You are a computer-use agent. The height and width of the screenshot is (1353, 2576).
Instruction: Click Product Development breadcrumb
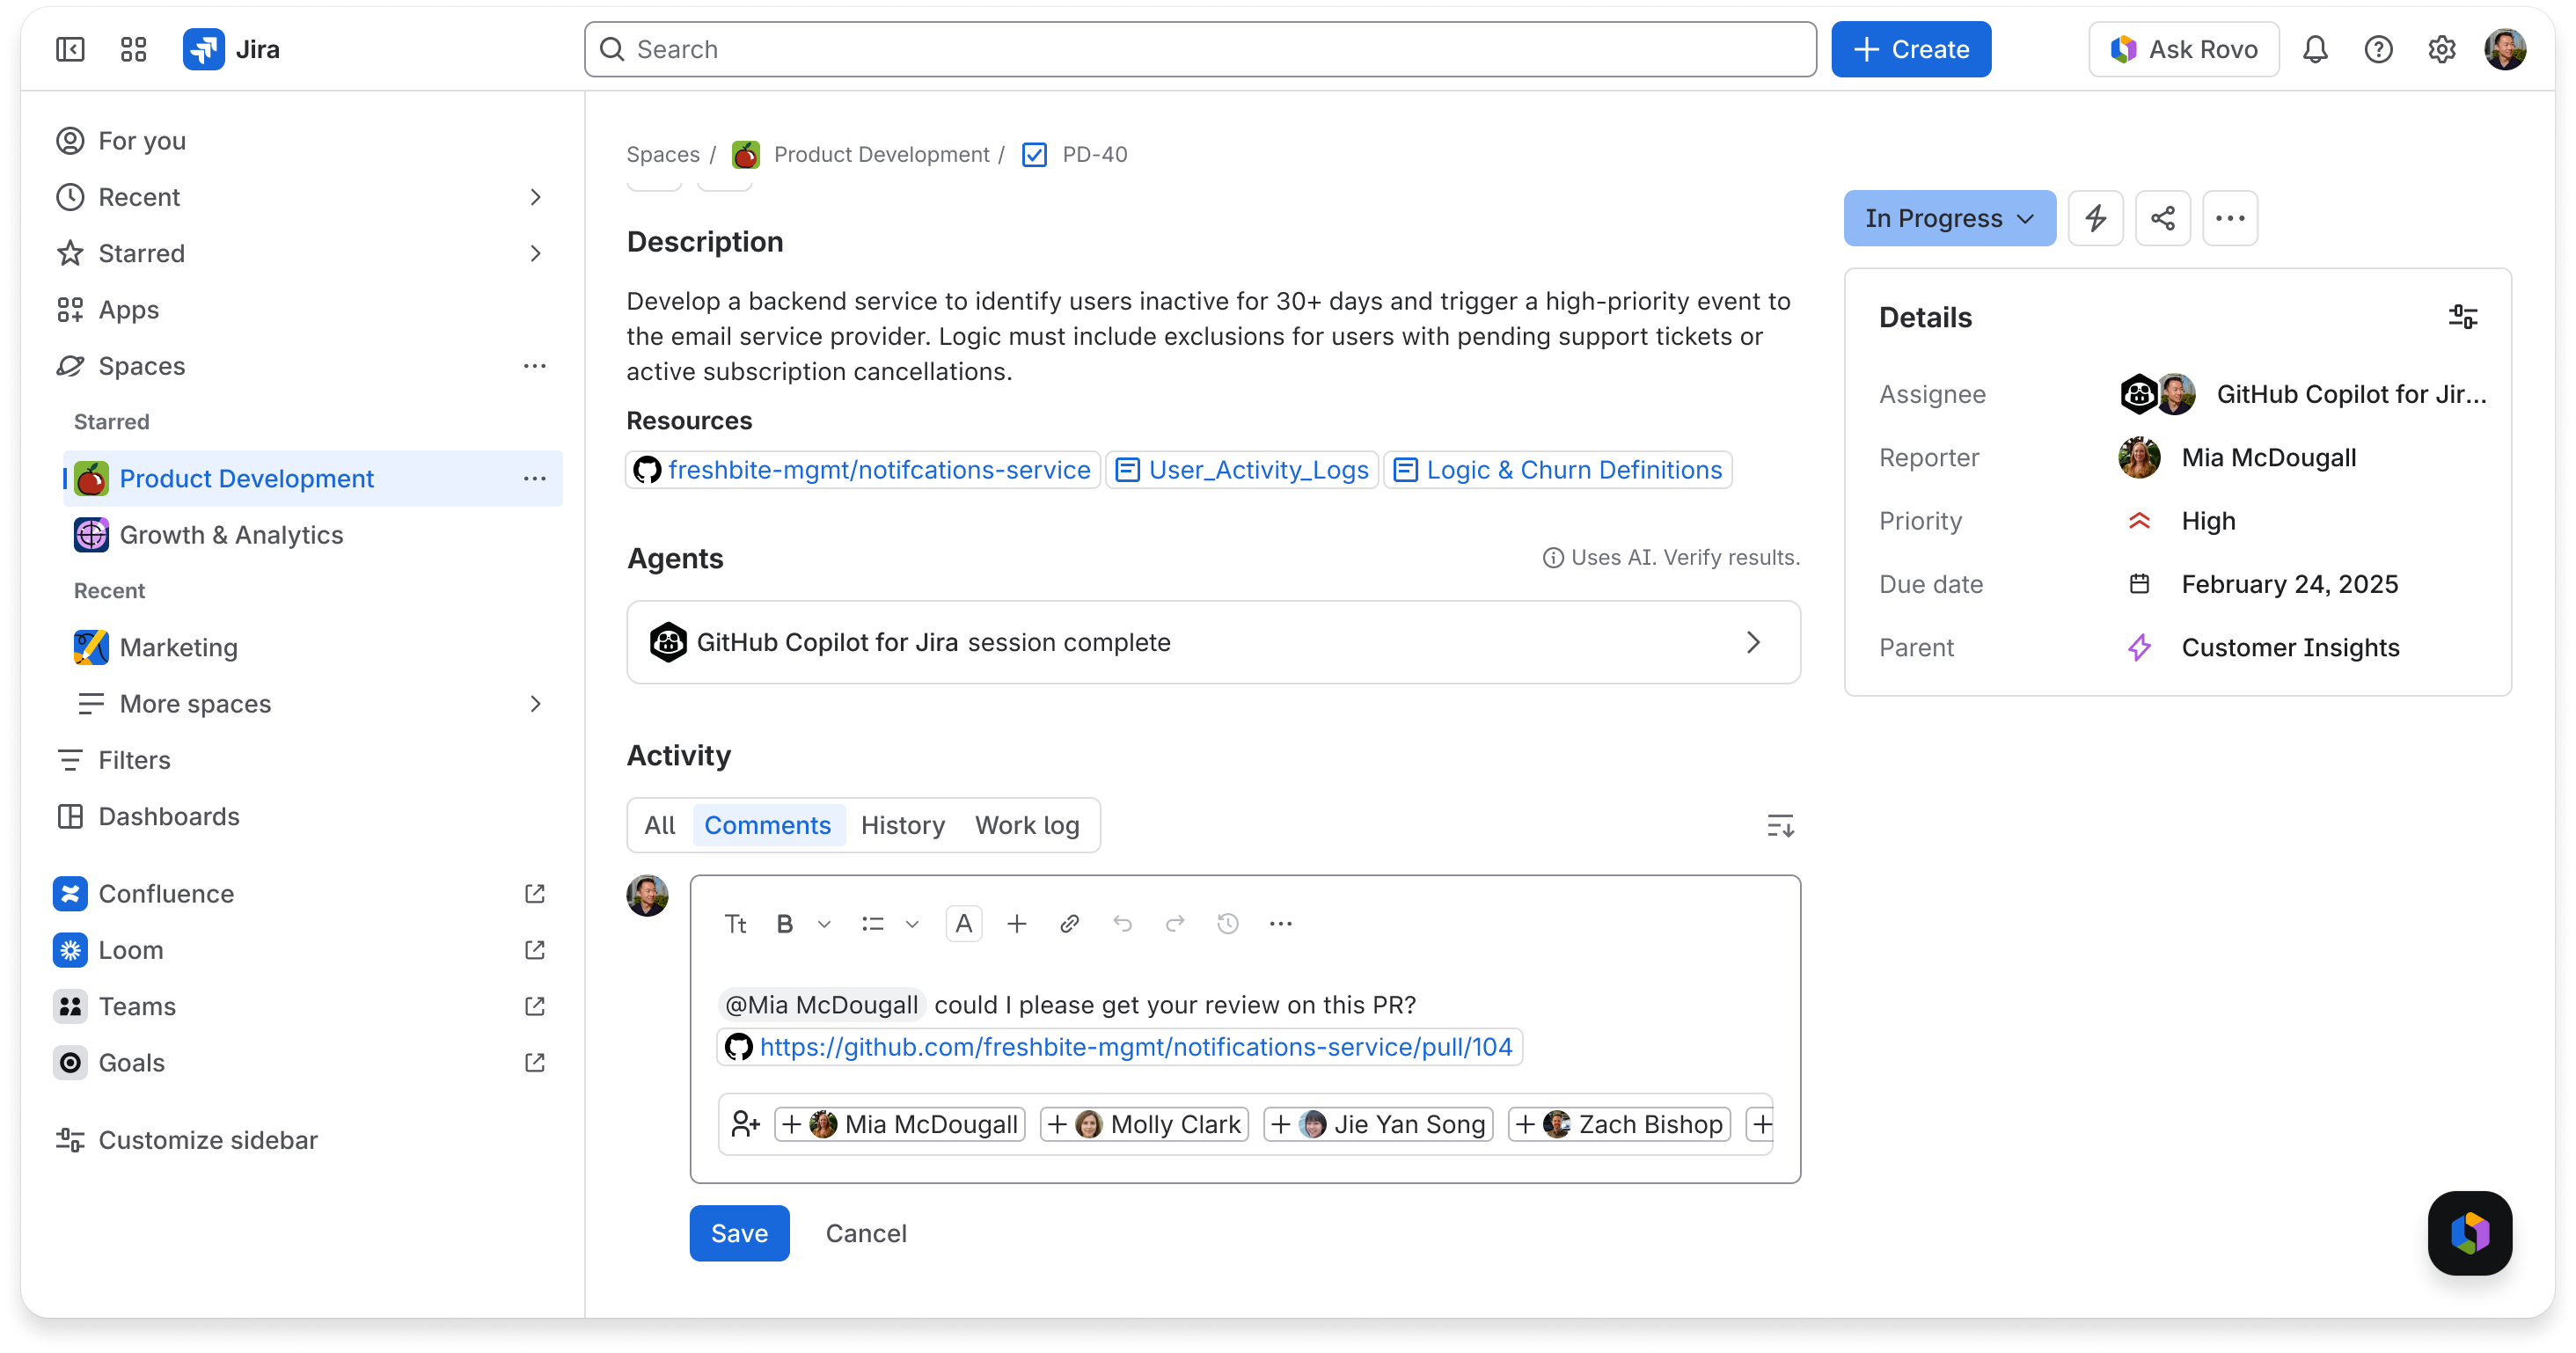tap(881, 154)
